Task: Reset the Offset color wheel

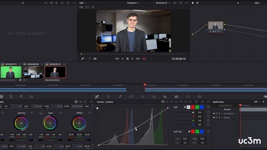Action: (90, 113)
